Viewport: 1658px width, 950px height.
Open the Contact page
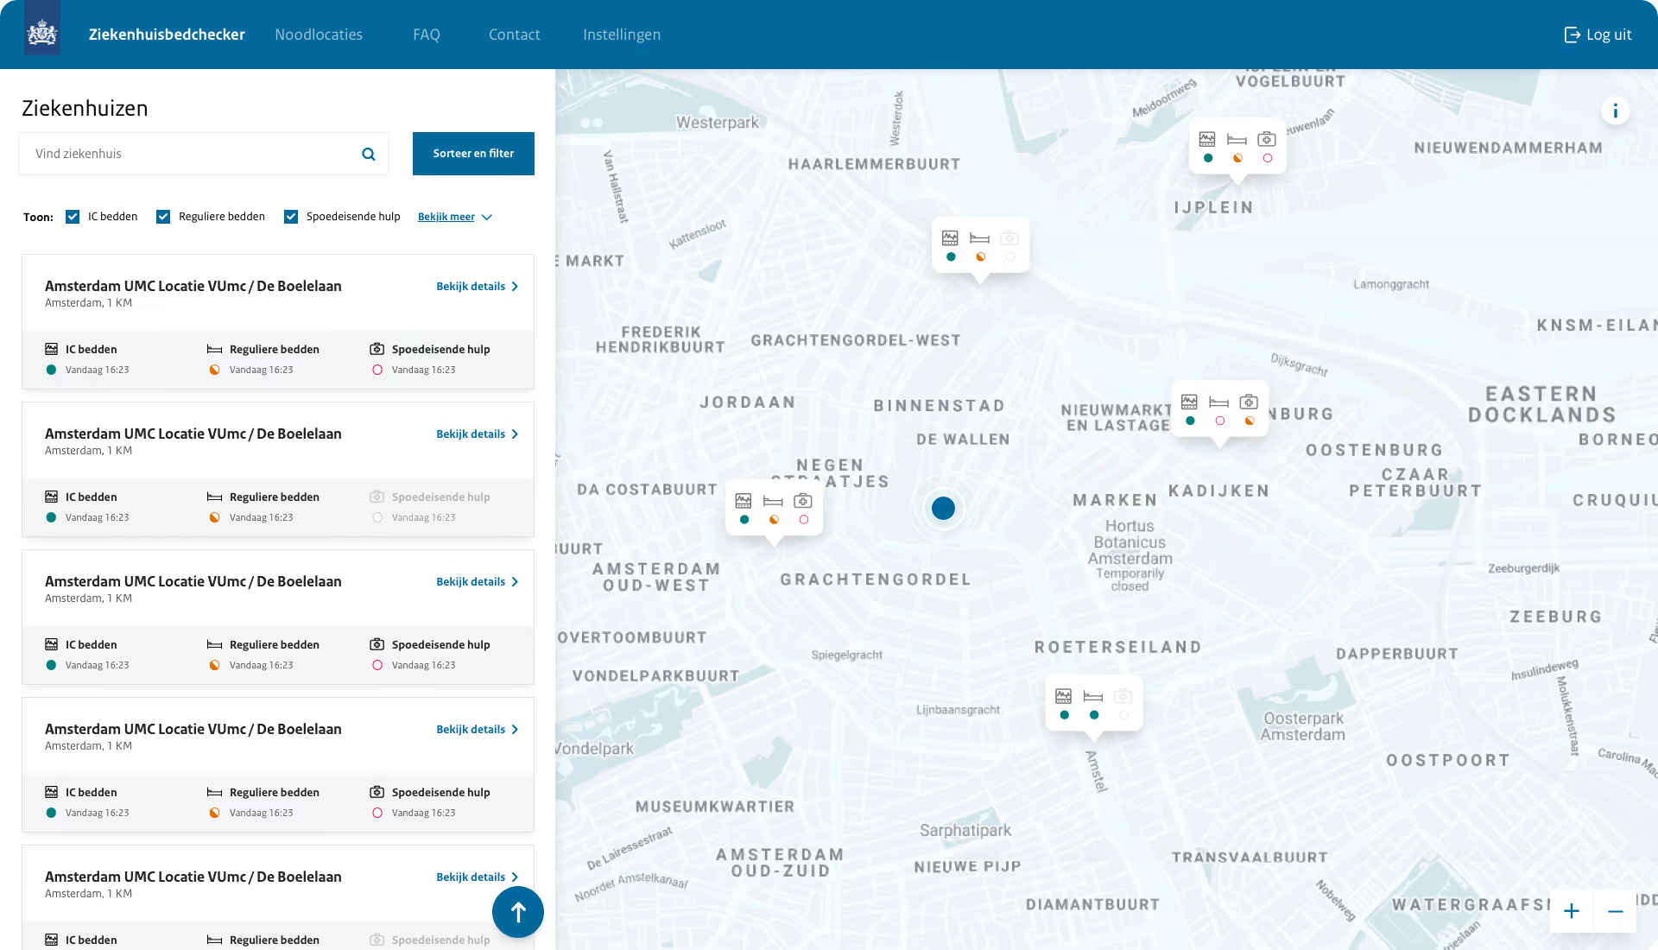[x=515, y=35]
